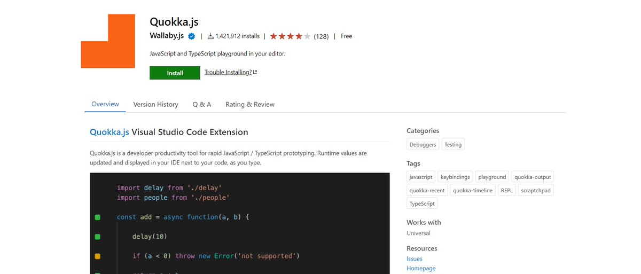Click the verified publisher badge next to Wallaby.js
Image resolution: width=641 pixels, height=274 pixels.
point(191,36)
